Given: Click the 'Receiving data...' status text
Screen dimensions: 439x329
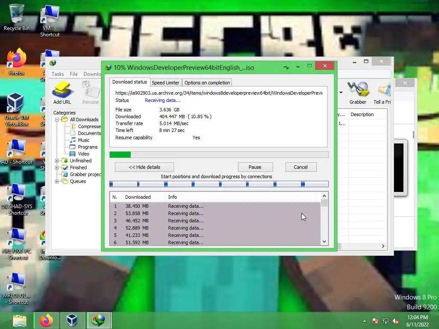Looking at the screenshot, I should 162,100.
